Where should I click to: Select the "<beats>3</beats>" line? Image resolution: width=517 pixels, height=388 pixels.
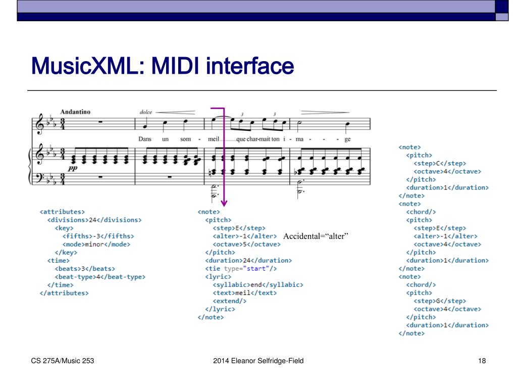tap(85, 269)
